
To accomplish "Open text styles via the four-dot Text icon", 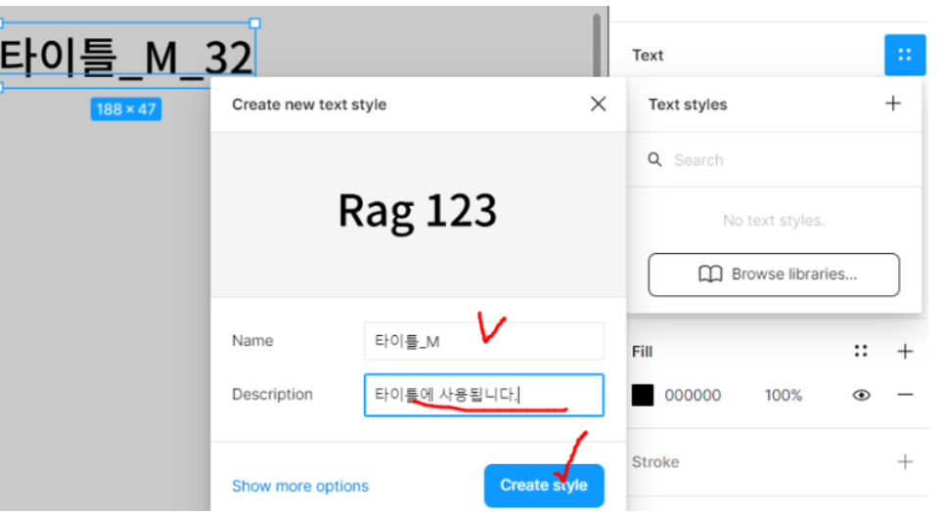I will 905,55.
